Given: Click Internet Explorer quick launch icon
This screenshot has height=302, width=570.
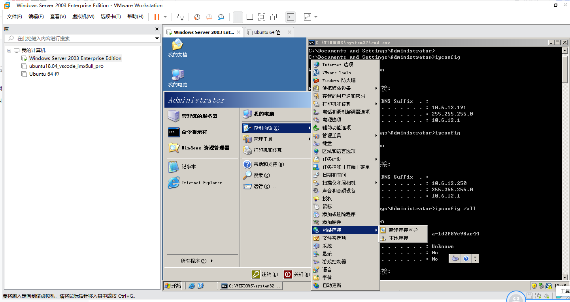Looking at the screenshot, I should pos(192,286).
